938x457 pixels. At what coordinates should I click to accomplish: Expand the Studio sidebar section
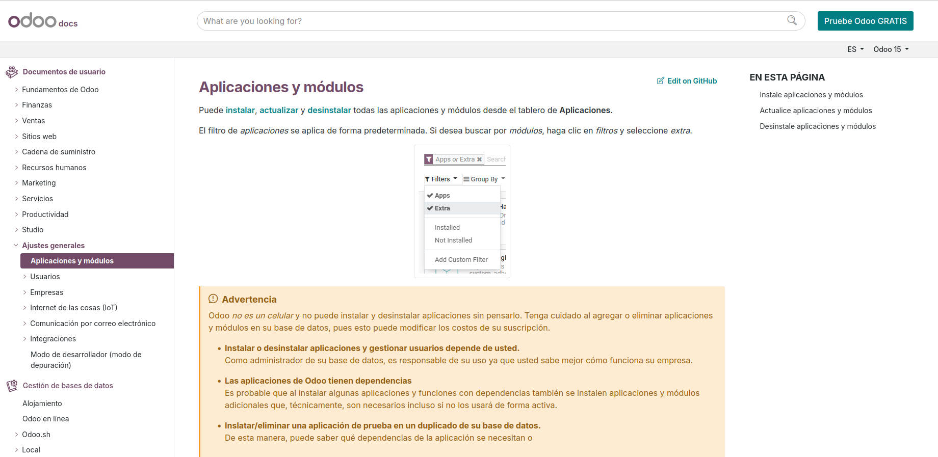coord(33,230)
